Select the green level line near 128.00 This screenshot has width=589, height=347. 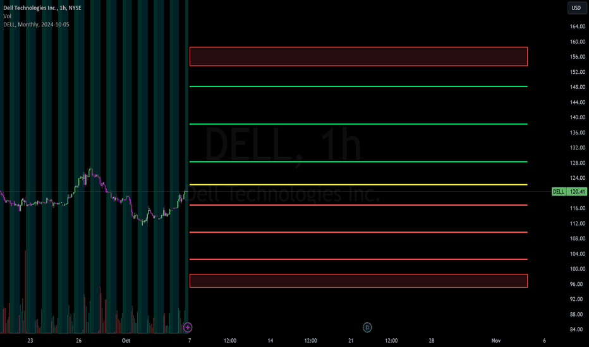point(358,162)
